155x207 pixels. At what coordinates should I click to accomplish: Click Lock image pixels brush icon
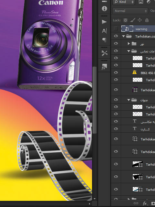tap(133, 20)
